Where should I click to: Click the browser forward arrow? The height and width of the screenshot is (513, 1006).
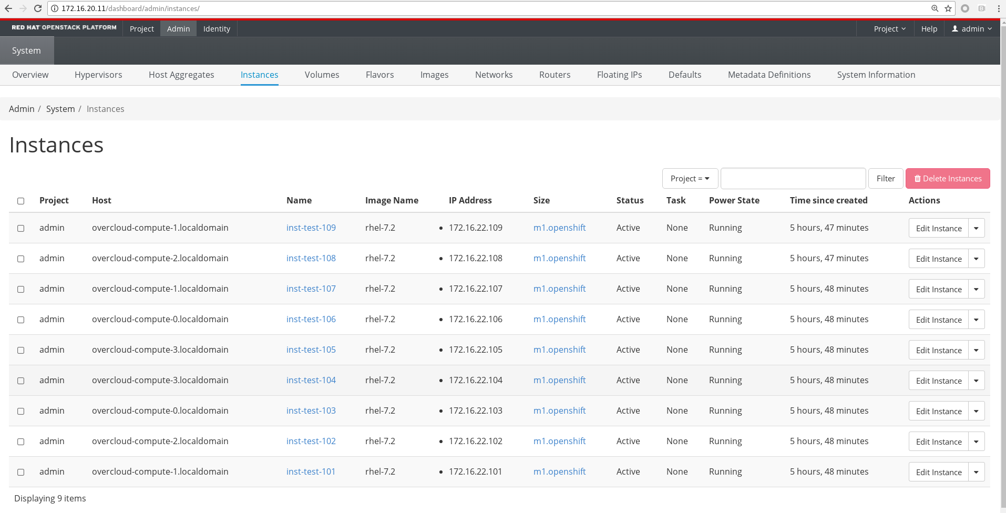coord(23,8)
